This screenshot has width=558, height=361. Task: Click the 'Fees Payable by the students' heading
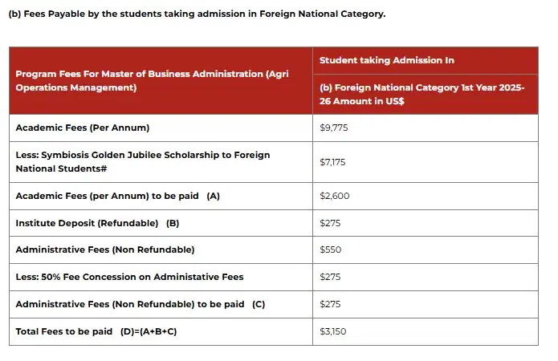[x=197, y=14]
